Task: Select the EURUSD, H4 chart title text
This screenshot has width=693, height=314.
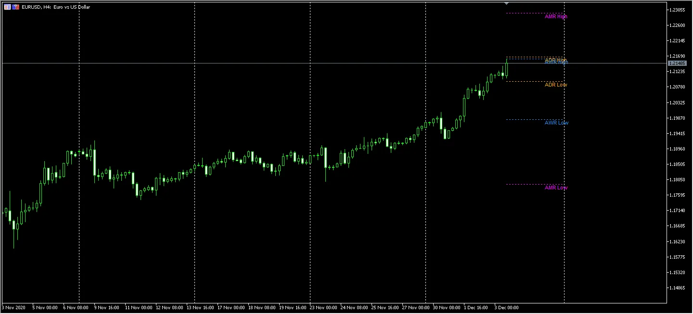Action: click(56, 7)
